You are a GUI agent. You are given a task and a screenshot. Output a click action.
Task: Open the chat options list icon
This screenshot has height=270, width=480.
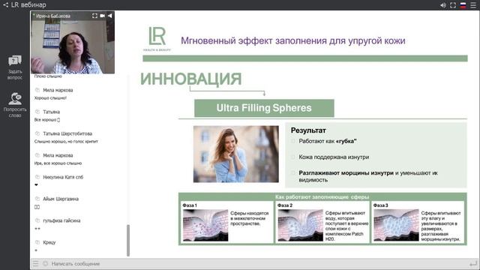[36, 263]
